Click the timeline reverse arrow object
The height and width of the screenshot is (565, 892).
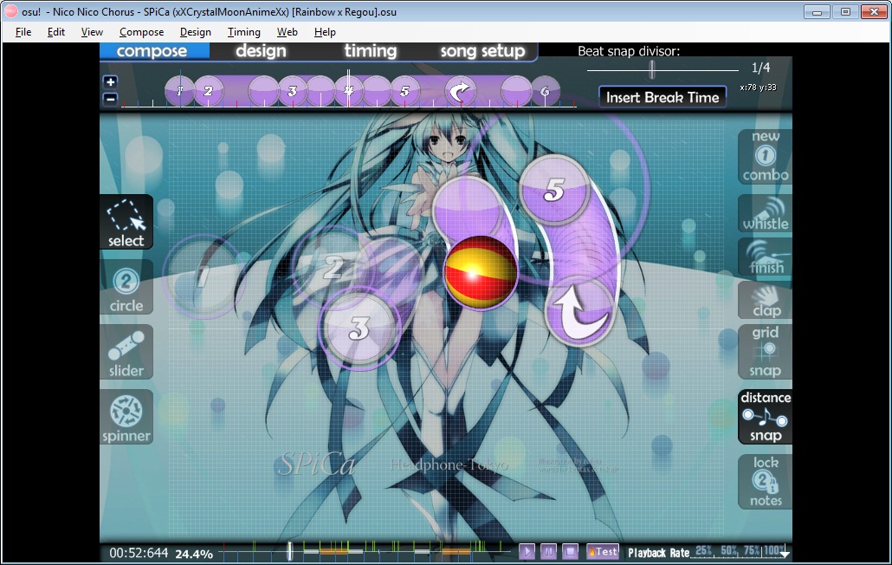pos(460,91)
